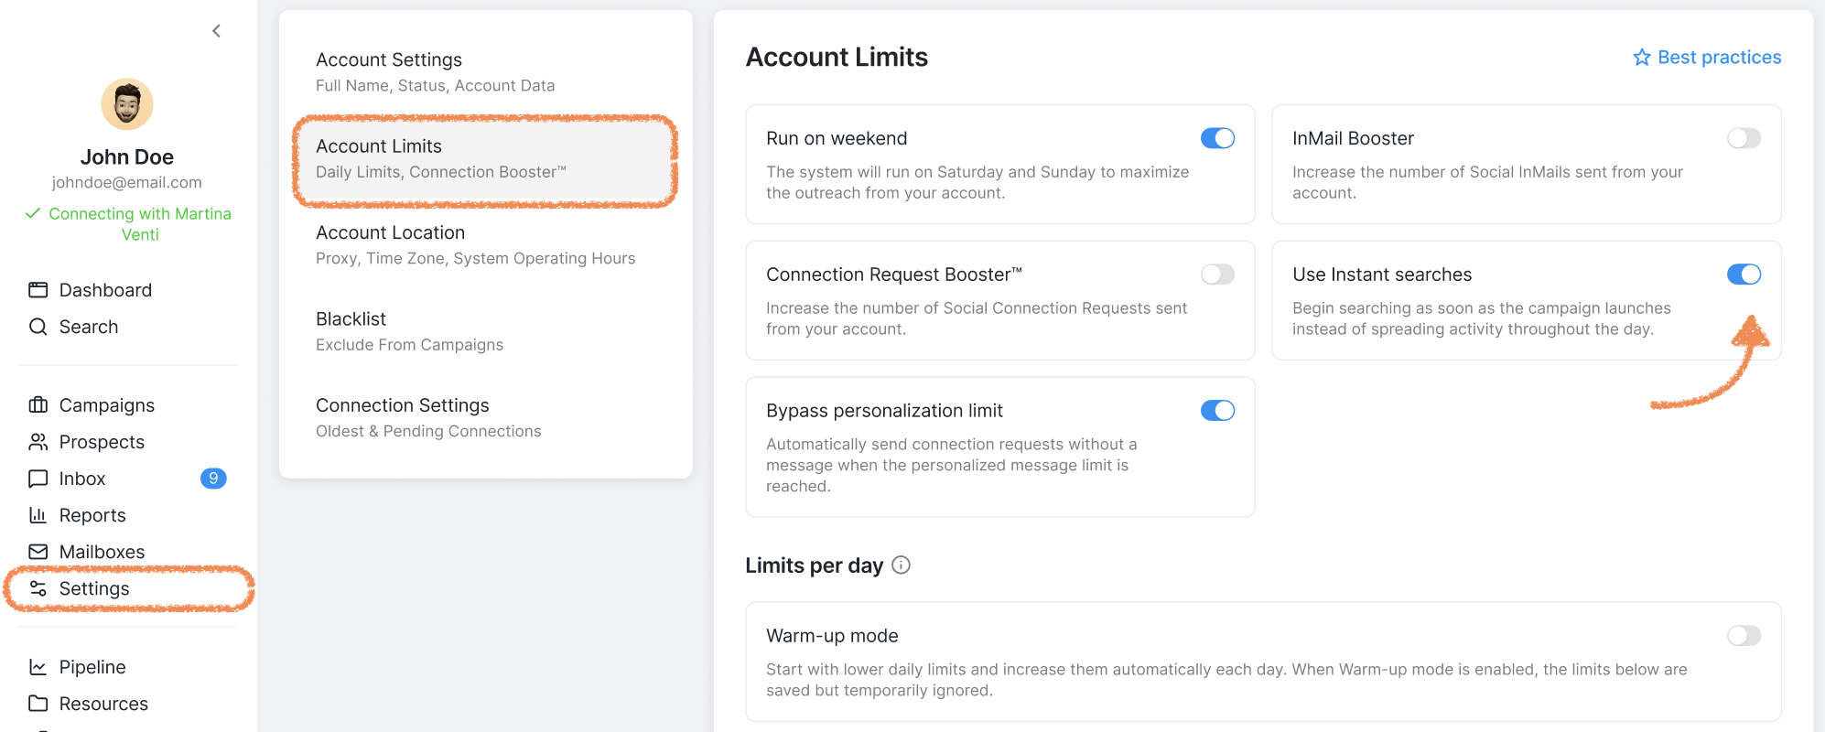Open the Best practices link
The image size is (1825, 732).
point(1707,58)
